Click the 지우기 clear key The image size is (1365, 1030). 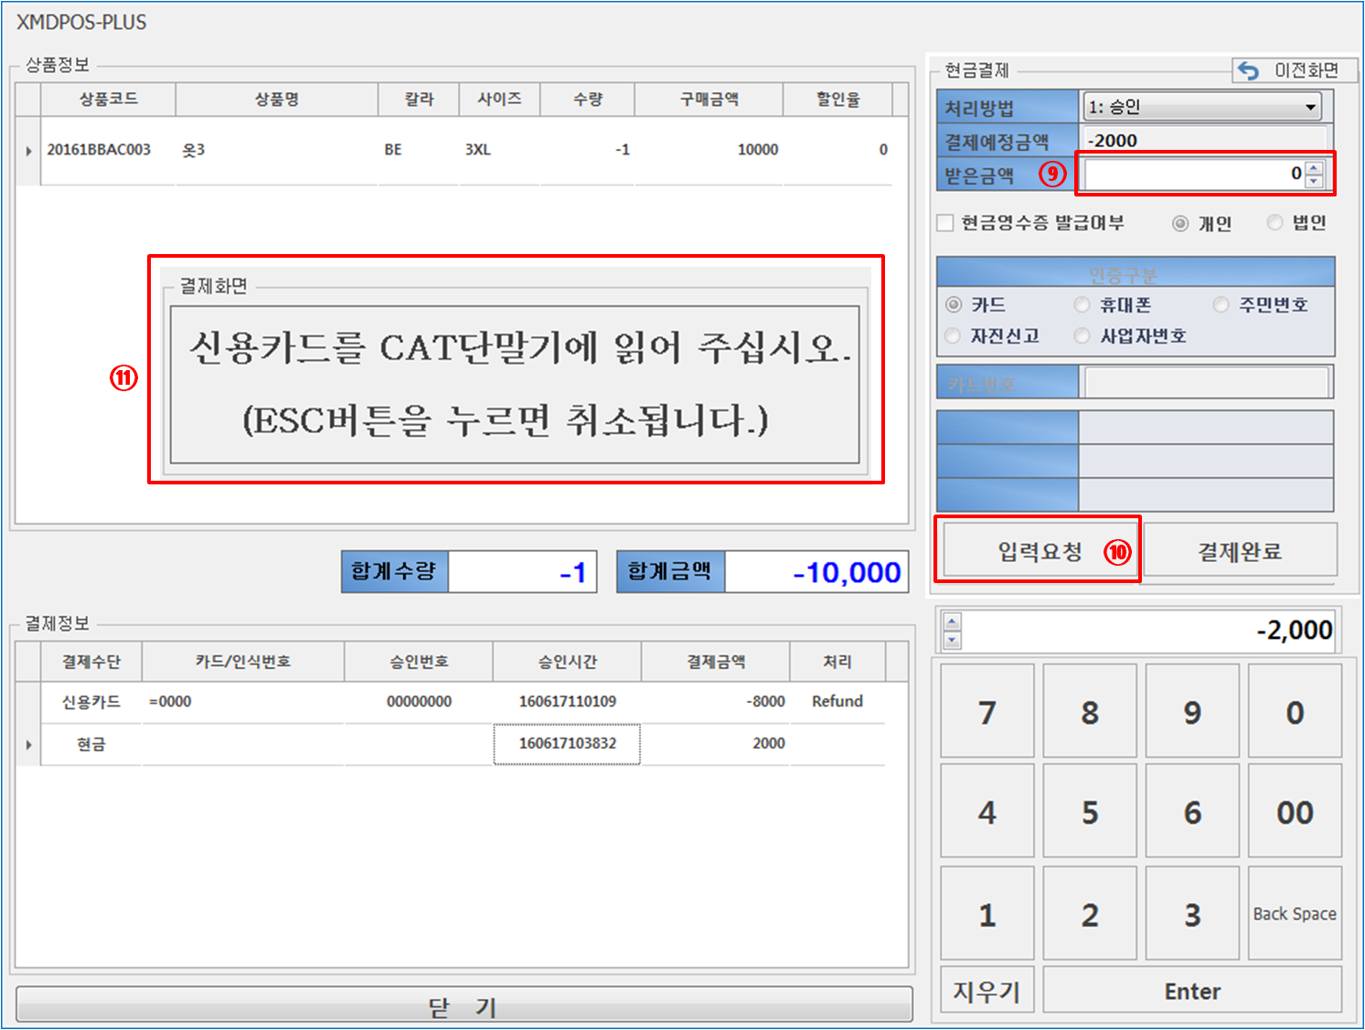click(x=987, y=990)
